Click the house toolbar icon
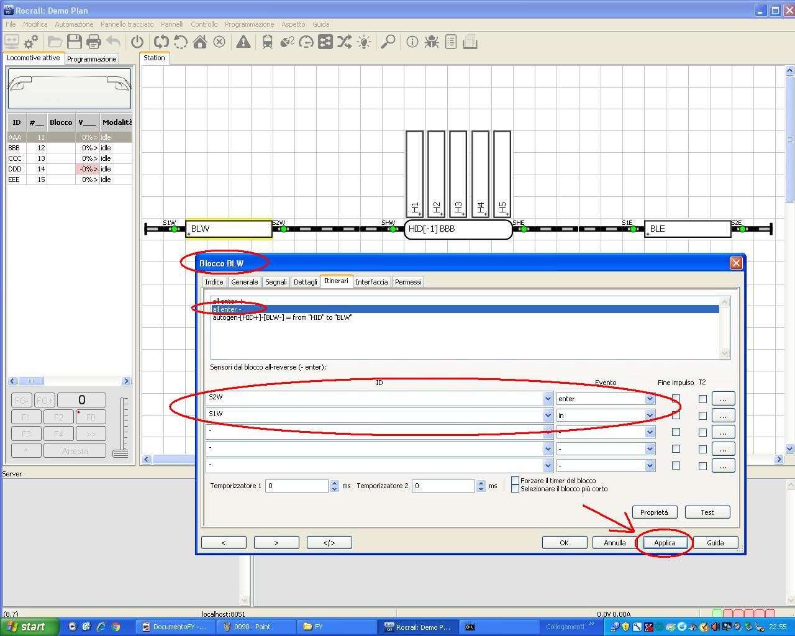This screenshot has width=795, height=636. coord(200,42)
